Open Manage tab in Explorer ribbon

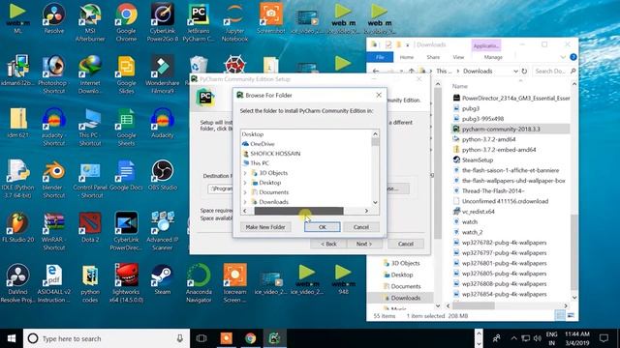click(493, 57)
